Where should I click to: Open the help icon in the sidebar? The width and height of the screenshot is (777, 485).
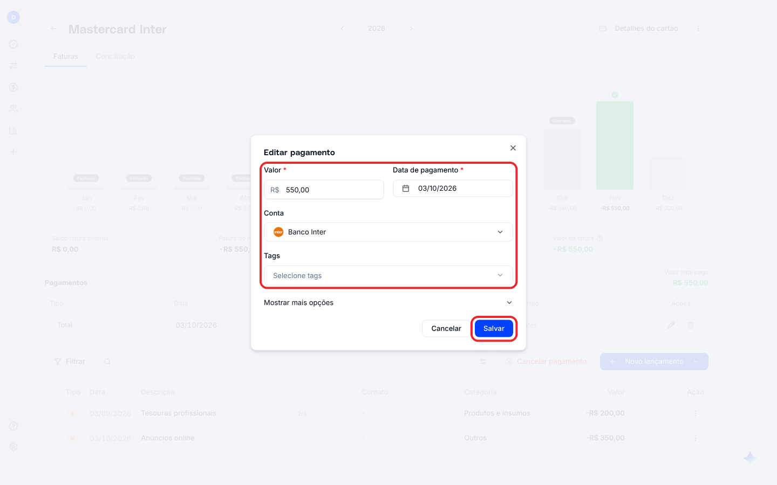tap(13, 426)
